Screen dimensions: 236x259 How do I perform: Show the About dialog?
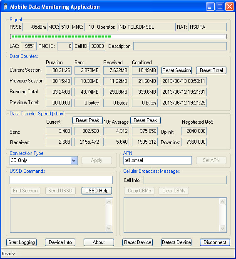(99, 242)
